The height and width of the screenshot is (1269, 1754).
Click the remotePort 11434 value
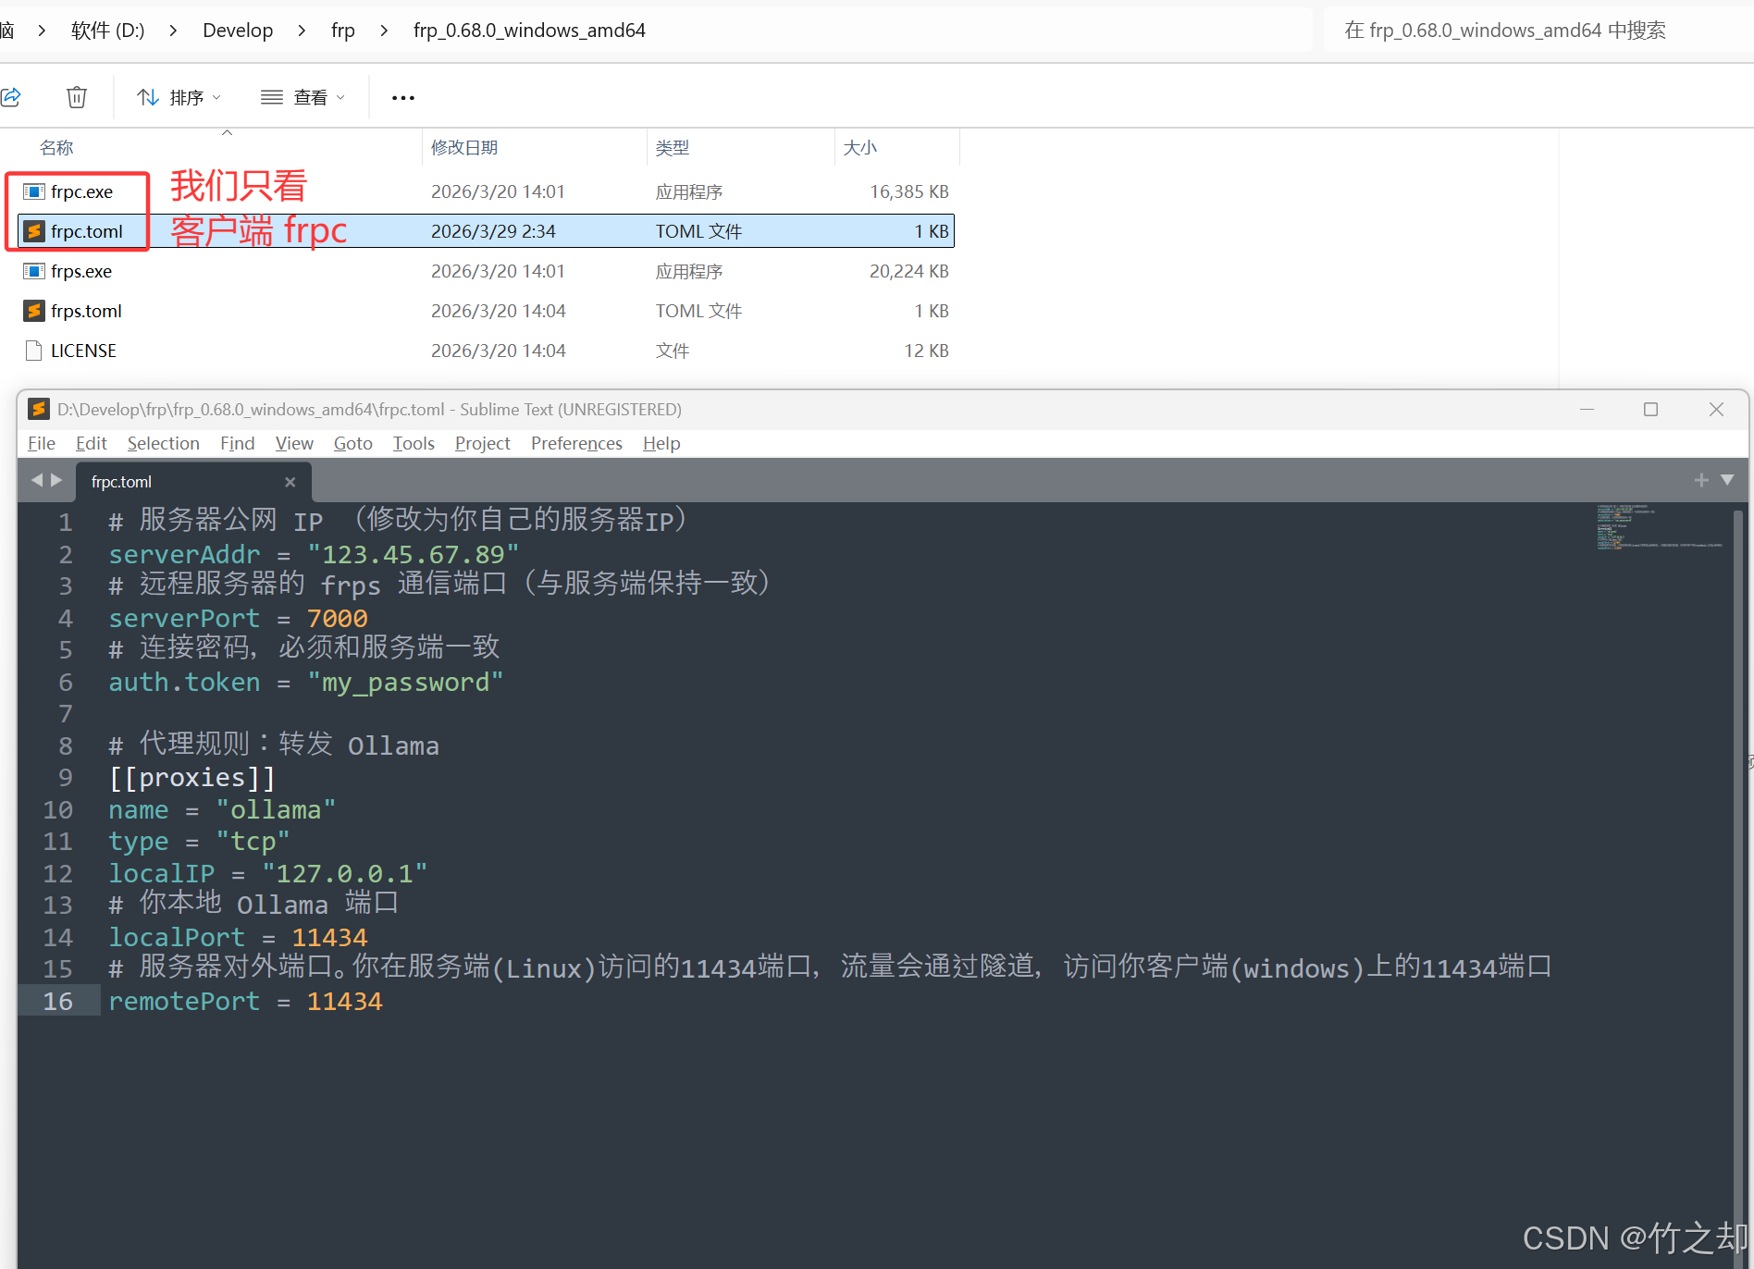[344, 1001]
